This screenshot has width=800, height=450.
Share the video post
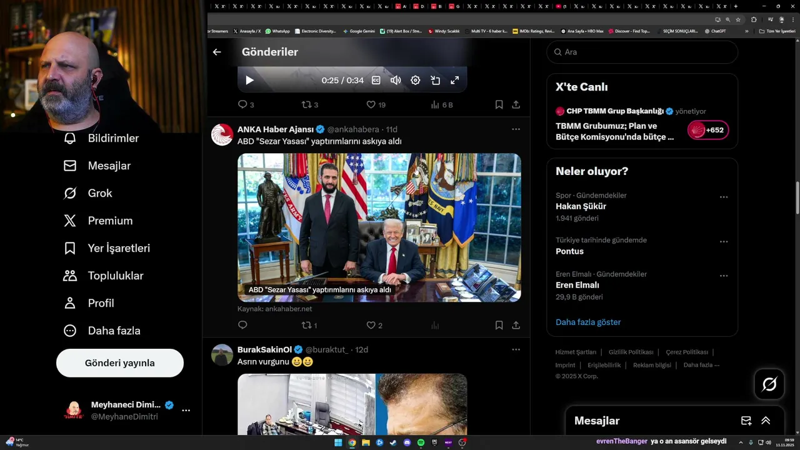[516, 104]
